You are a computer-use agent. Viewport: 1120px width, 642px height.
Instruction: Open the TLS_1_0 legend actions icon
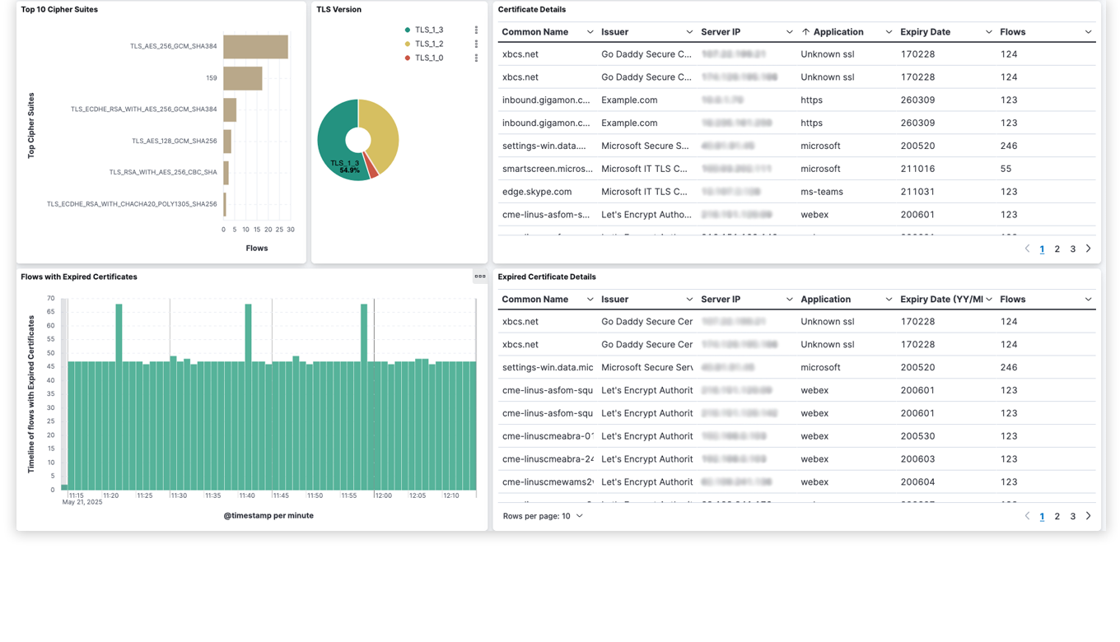click(x=474, y=57)
